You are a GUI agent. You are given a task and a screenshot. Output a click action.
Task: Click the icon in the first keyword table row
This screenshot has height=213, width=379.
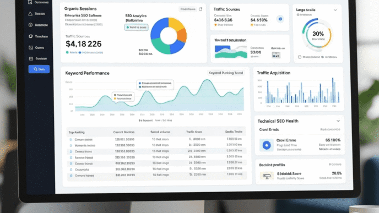click(x=71, y=140)
